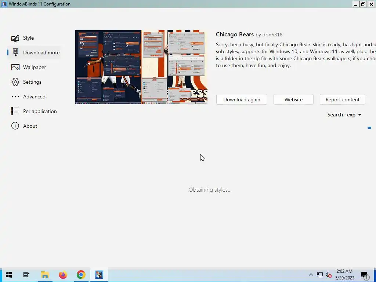Launch Firefox from the taskbar

click(x=63, y=275)
